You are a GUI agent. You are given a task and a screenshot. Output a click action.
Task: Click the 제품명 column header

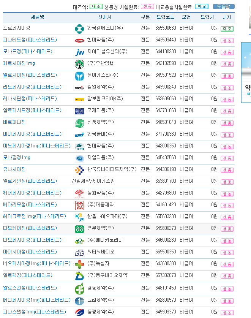click(38, 17)
